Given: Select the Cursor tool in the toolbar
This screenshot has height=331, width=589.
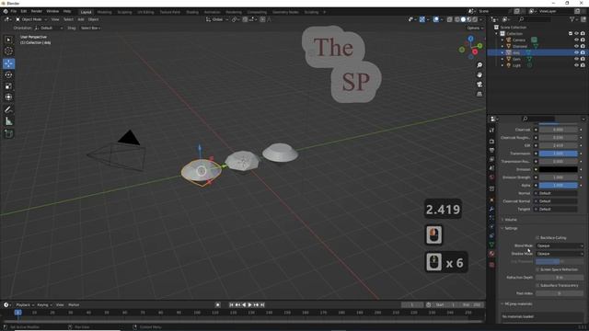Looking at the screenshot, I should pos(8,51).
